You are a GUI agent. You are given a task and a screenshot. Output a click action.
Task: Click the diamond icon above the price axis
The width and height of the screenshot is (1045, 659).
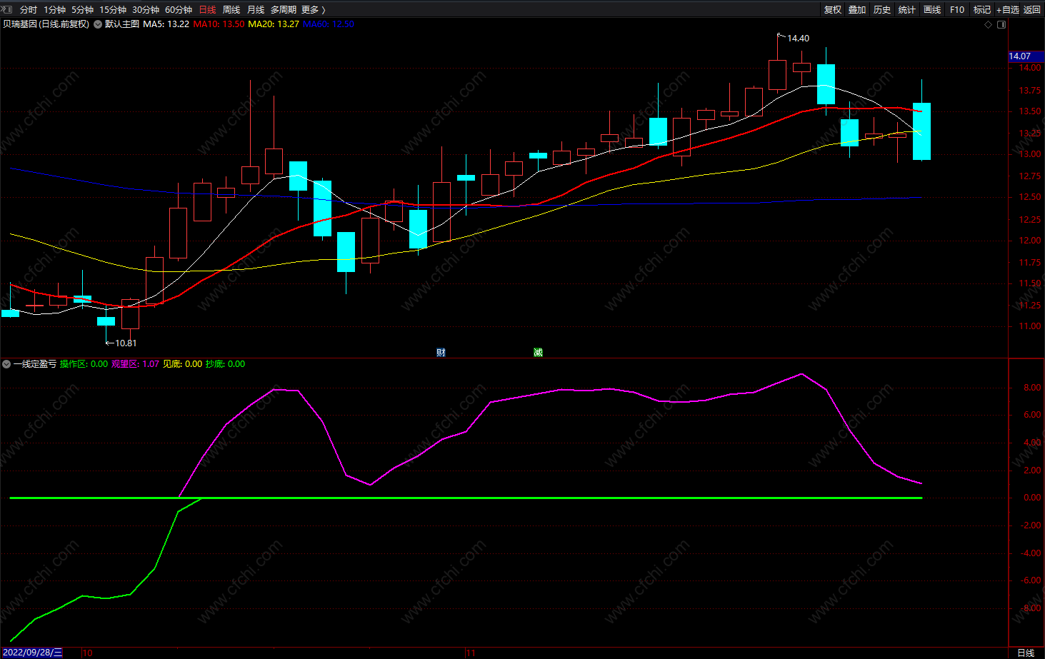coord(989,24)
